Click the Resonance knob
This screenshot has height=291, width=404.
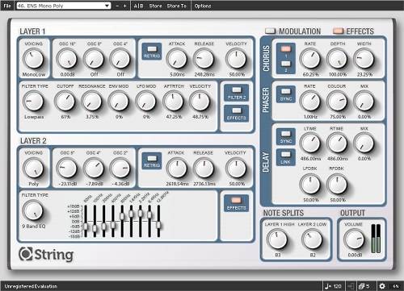tap(92, 102)
